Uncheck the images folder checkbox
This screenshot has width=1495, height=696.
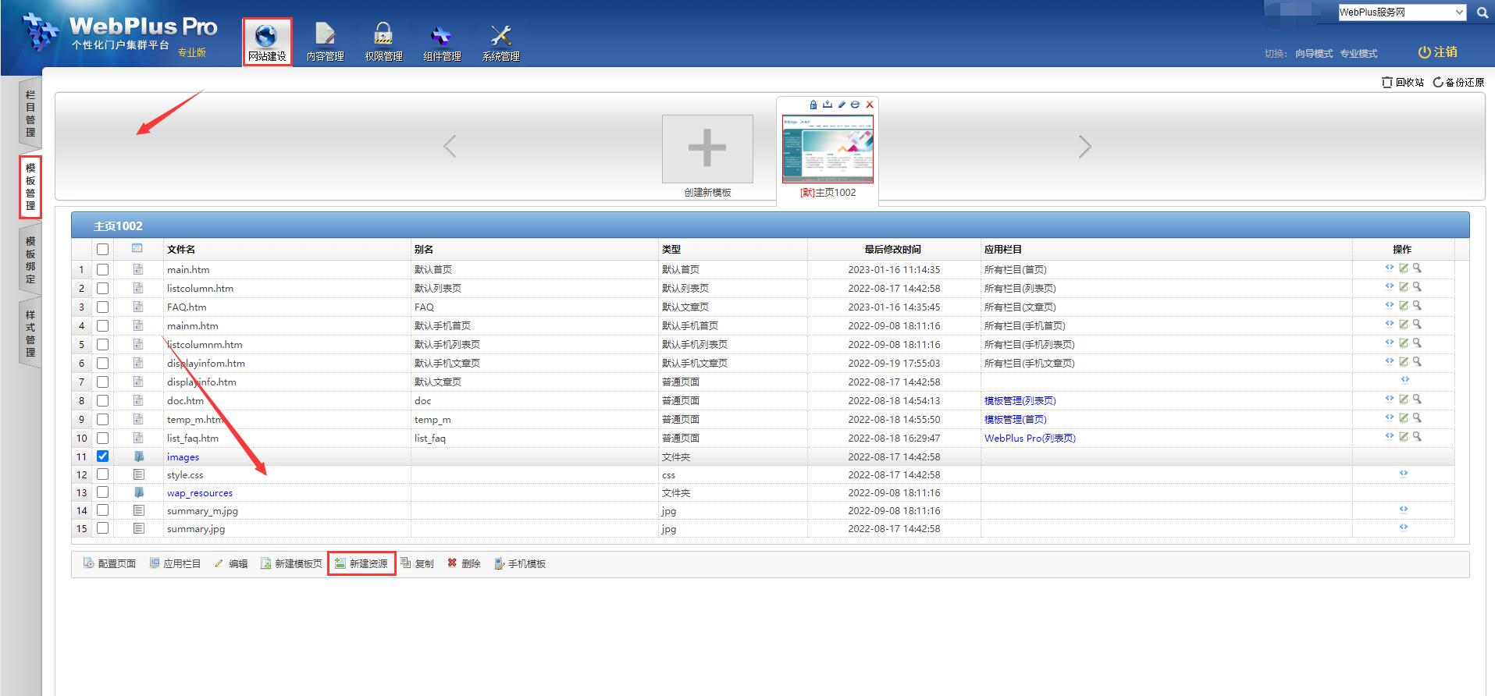pyautogui.click(x=102, y=456)
